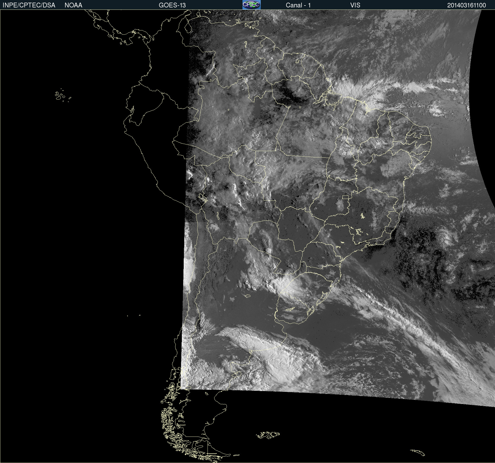495x463 pixels.
Task: Click the Canal - 1 channel label
Action: tap(298, 5)
